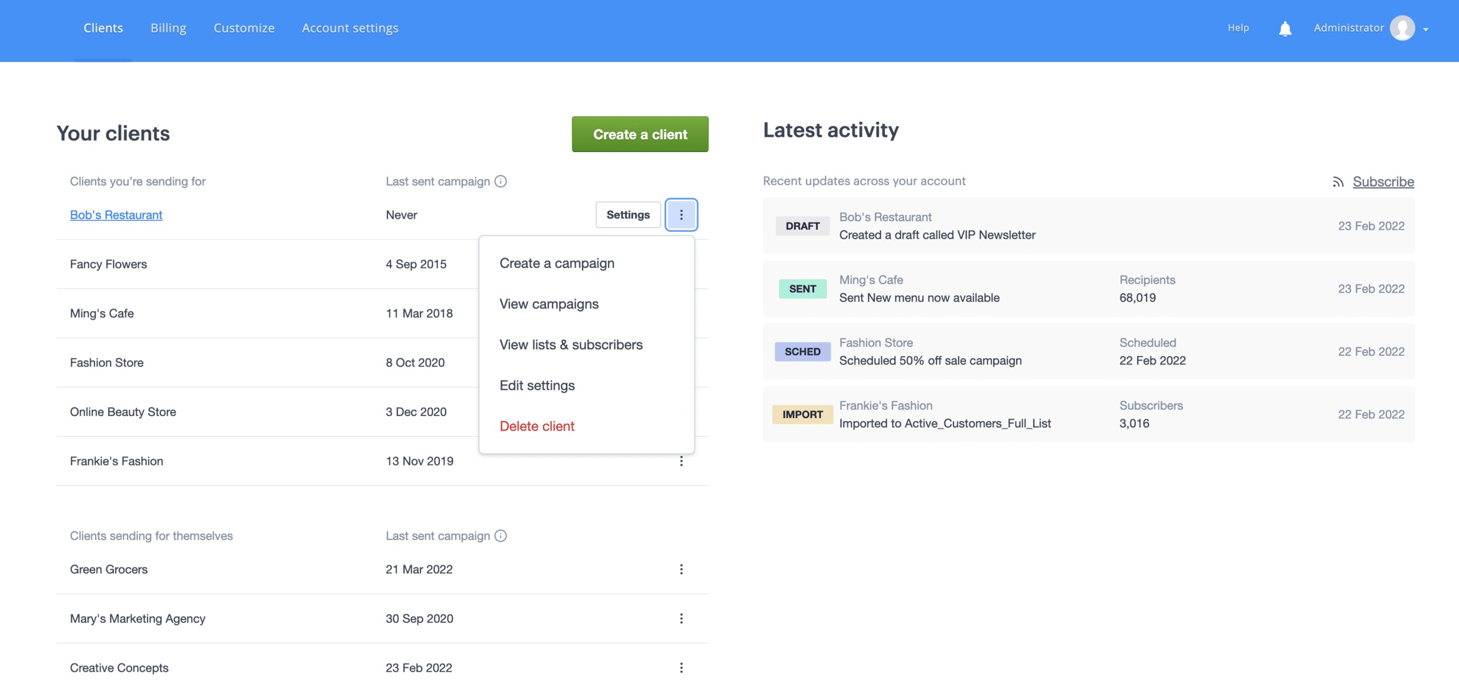1459x686 pixels.
Task: Open the notifications bell icon
Action: point(1285,28)
